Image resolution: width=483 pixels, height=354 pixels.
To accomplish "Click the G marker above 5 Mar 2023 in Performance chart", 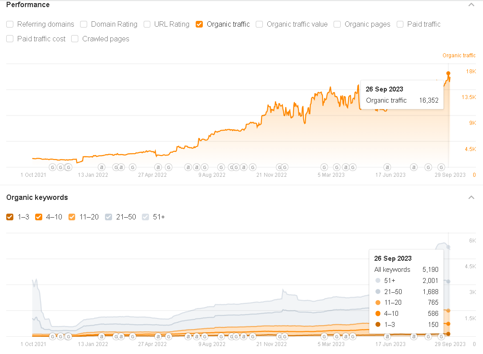I will 324,167.
